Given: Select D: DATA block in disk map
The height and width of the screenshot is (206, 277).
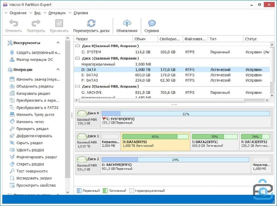Looking at the screenshot, I should [155, 142].
